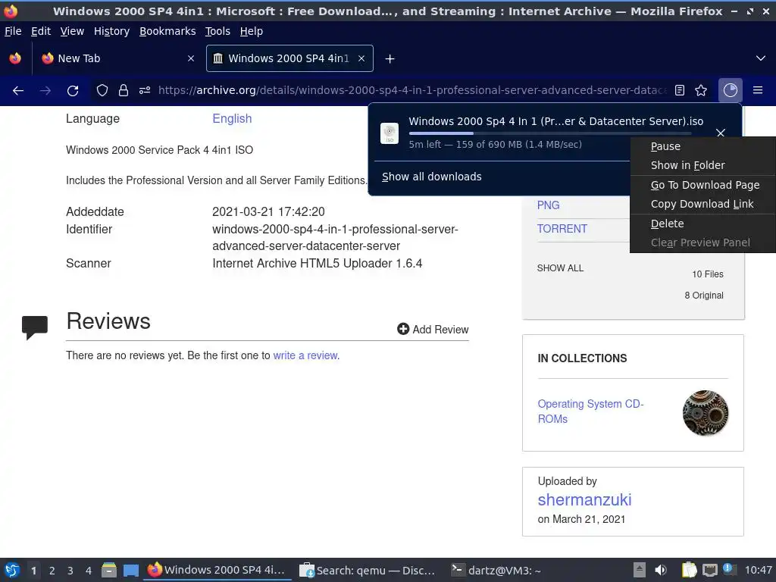Screen dimensions: 776x582
Task: Open the PNG download option
Action: (549, 205)
